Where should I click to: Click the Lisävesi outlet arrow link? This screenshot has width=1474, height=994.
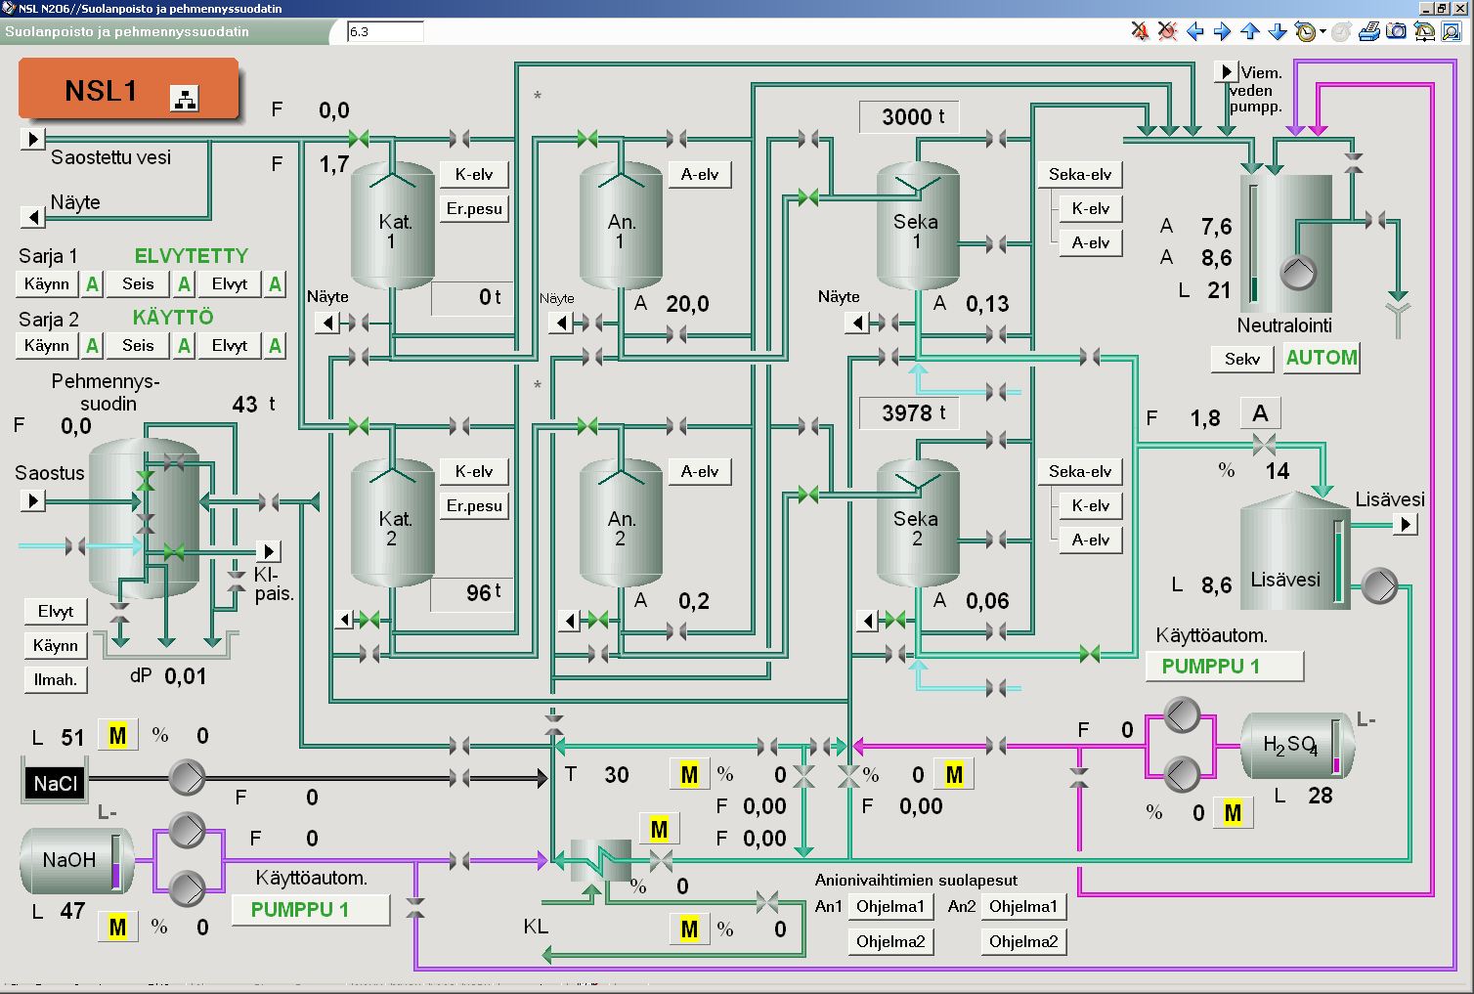point(1405,524)
